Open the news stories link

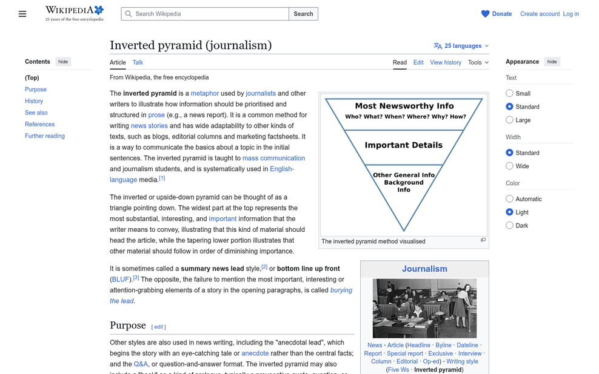tap(149, 126)
